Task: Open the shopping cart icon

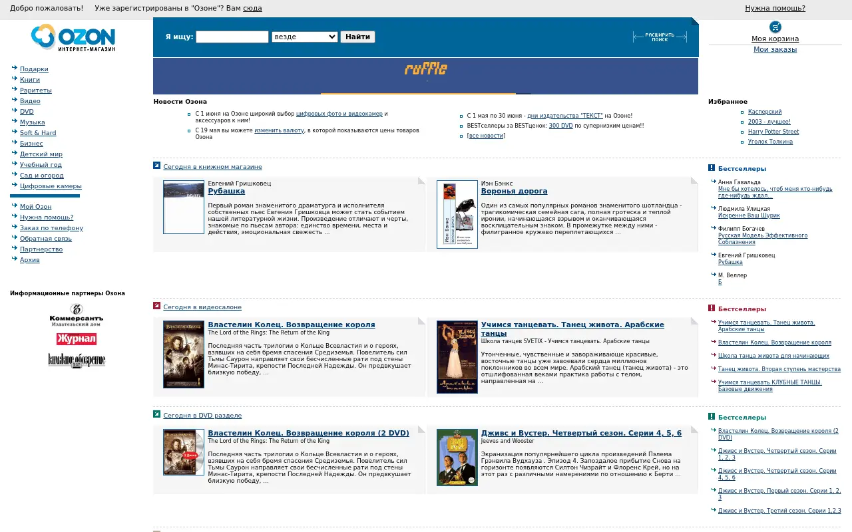Action: point(775,27)
